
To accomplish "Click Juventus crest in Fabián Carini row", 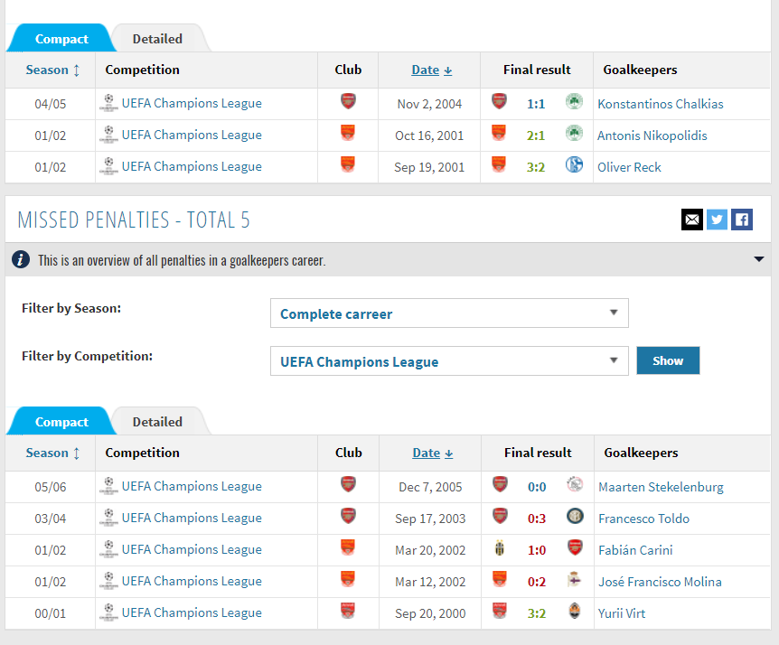I will coord(499,549).
